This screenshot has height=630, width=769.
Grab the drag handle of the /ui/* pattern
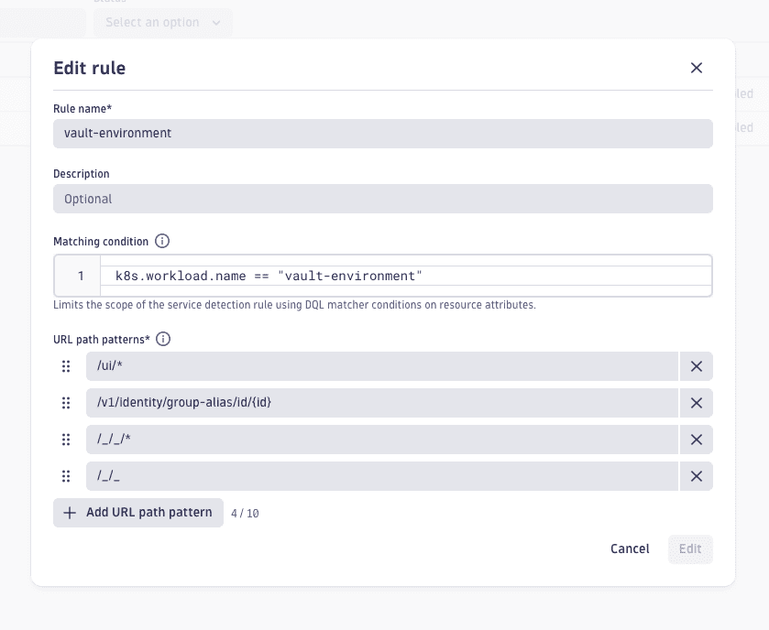pyautogui.click(x=65, y=366)
